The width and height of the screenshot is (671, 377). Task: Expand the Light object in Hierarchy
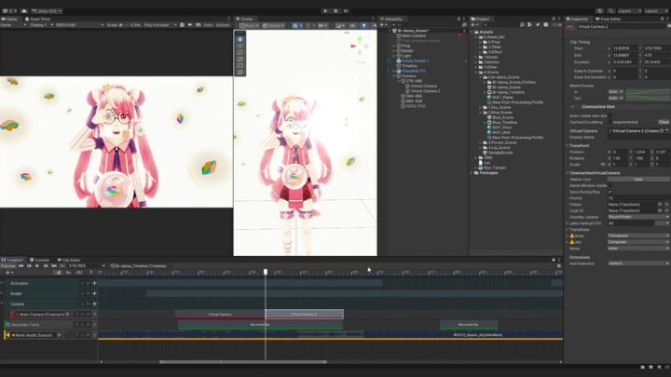point(394,56)
